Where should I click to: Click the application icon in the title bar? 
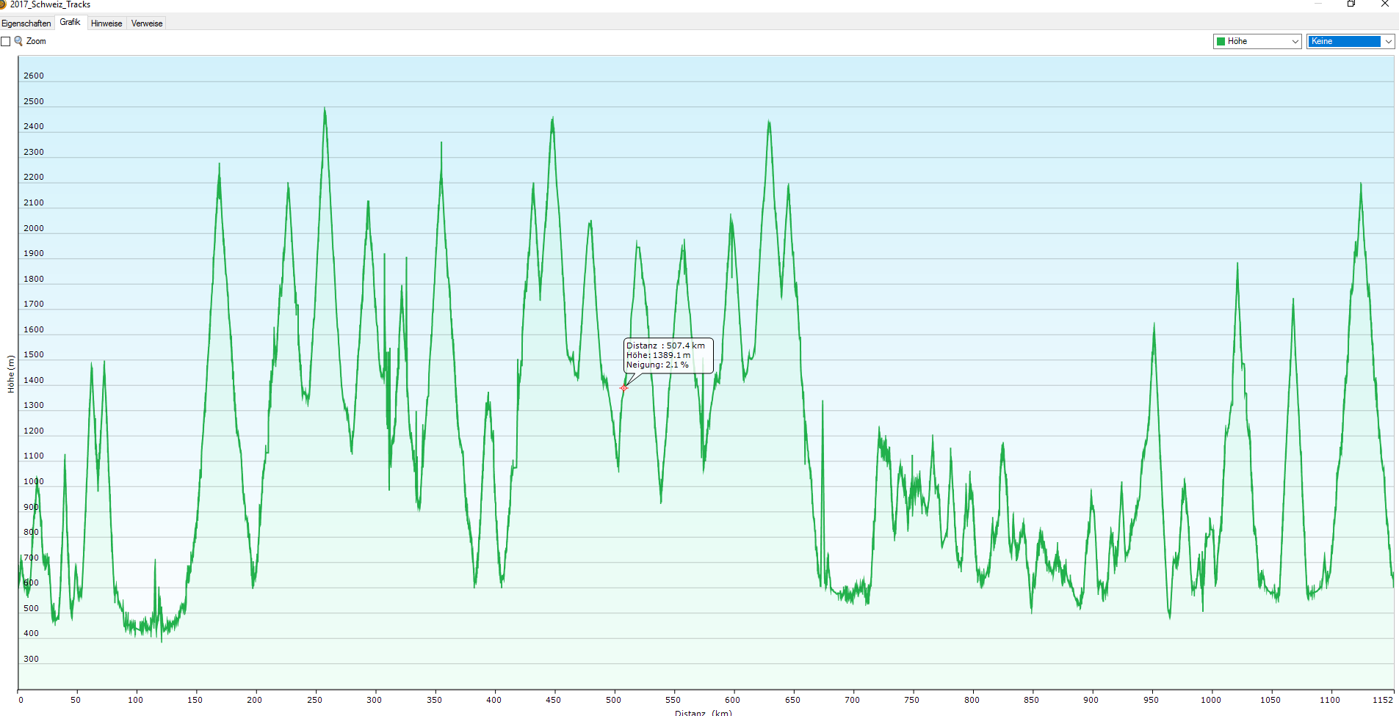point(3,4)
